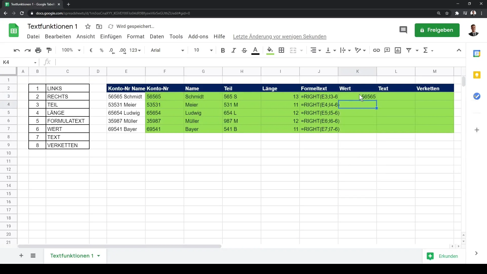
Task: Click the Name box showing K4
Action: pos(20,62)
